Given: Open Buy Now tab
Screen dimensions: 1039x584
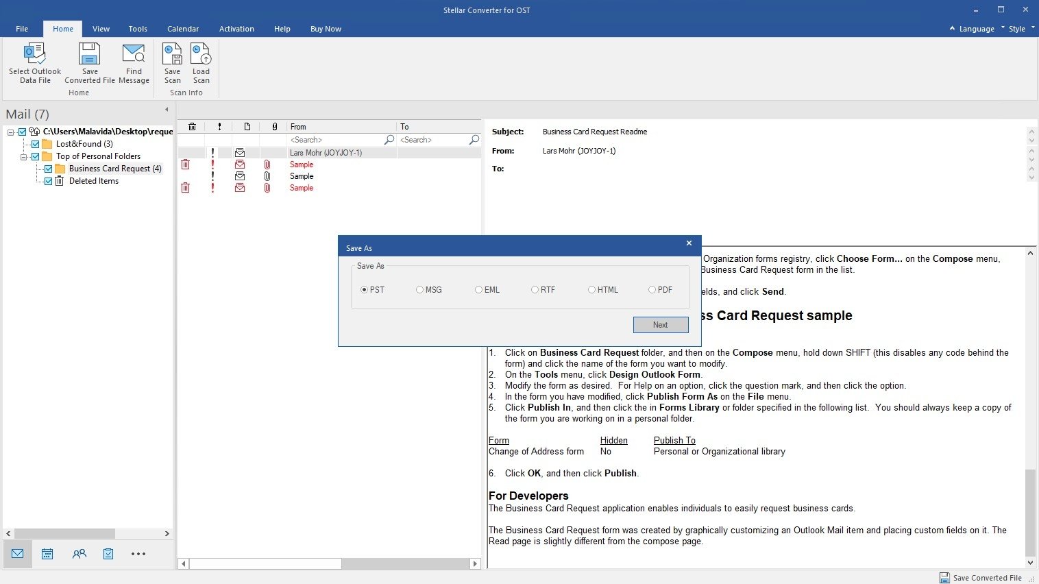Looking at the screenshot, I should point(326,29).
